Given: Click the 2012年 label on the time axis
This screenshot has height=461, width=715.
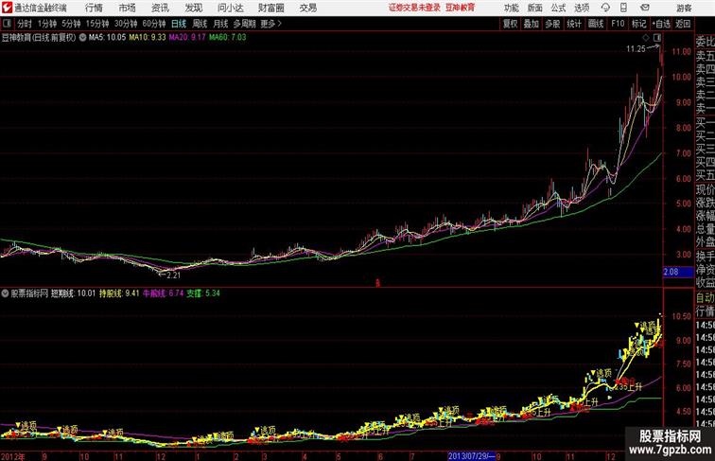Looking at the screenshot, I should click(13, 456).
